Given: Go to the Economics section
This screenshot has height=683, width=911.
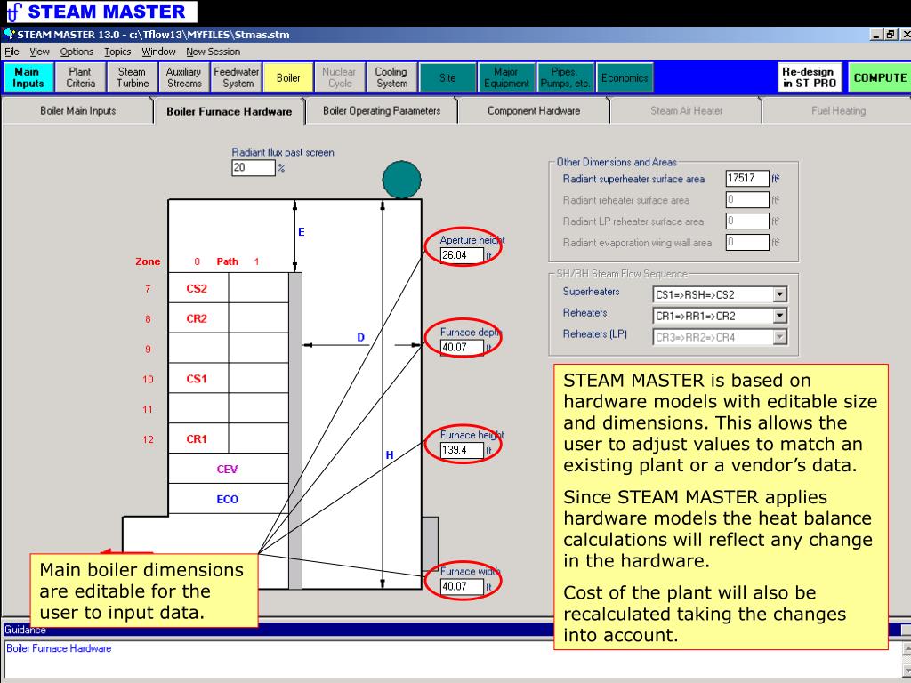Looking at the screenshot, I should pos(625,77).
